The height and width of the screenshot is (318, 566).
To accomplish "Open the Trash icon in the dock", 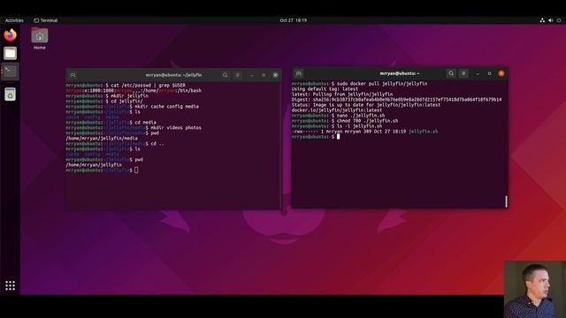I will coord(10,95).
